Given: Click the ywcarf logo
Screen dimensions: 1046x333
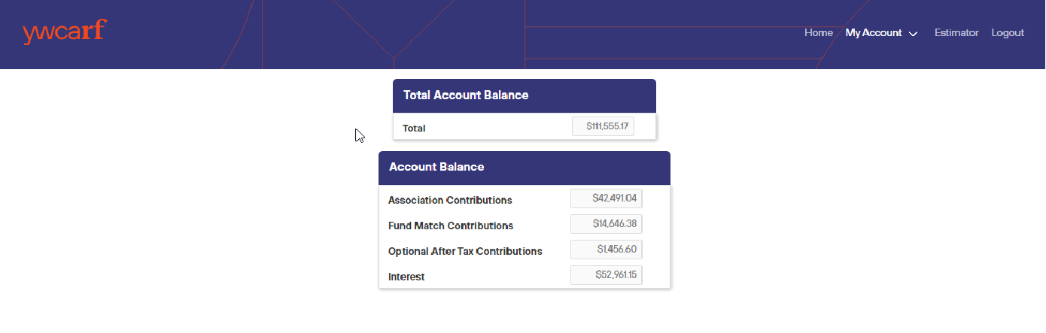Looking at the screenshot, I should click(65, 32).
